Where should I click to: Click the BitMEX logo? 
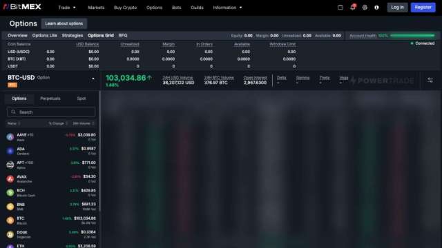[22, 7]
